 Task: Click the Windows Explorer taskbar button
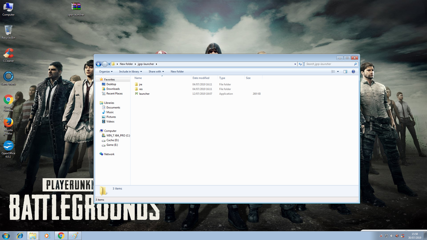(x=33, y=236)
